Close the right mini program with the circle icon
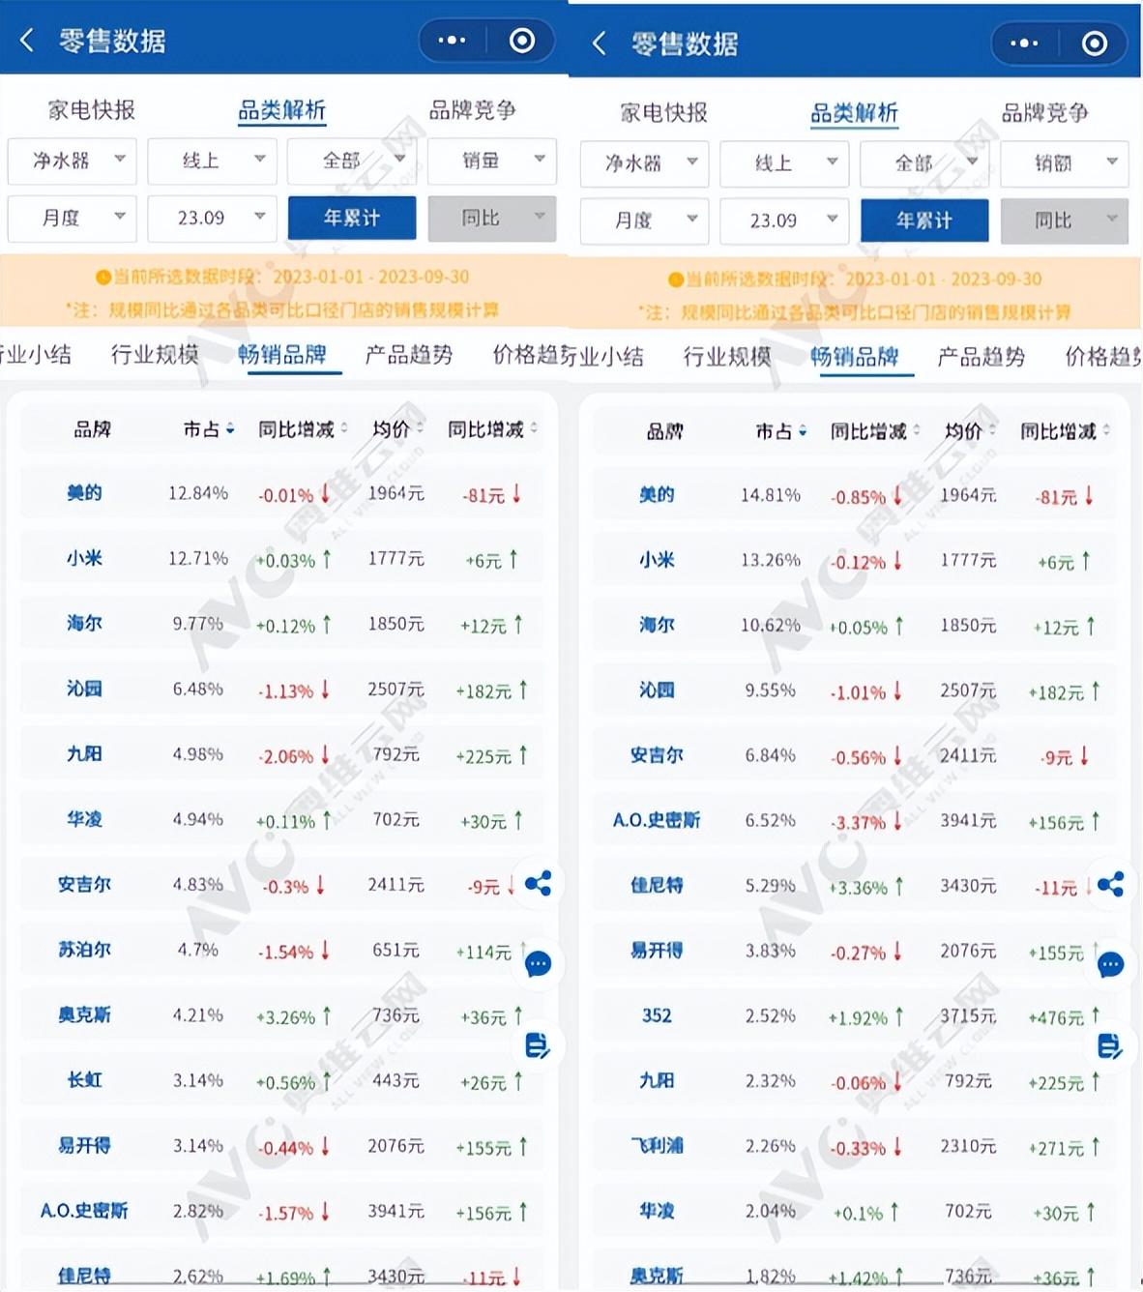 pyautogui.click(x=1095, y=44)
